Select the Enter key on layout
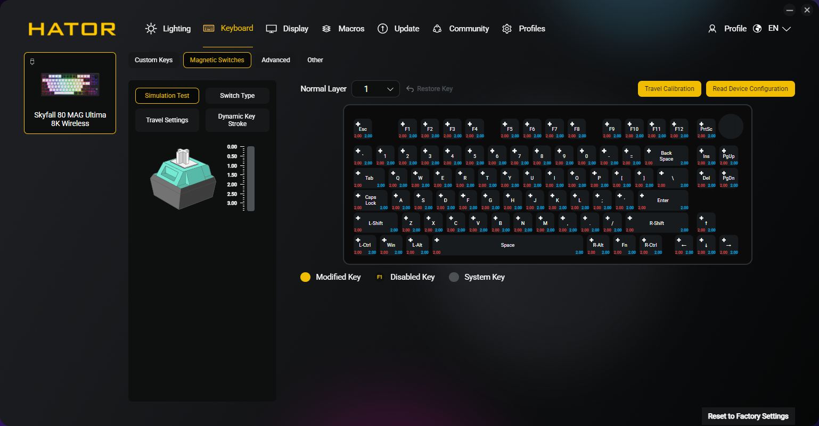Viewport: 819px width, 426px height. 662,201
